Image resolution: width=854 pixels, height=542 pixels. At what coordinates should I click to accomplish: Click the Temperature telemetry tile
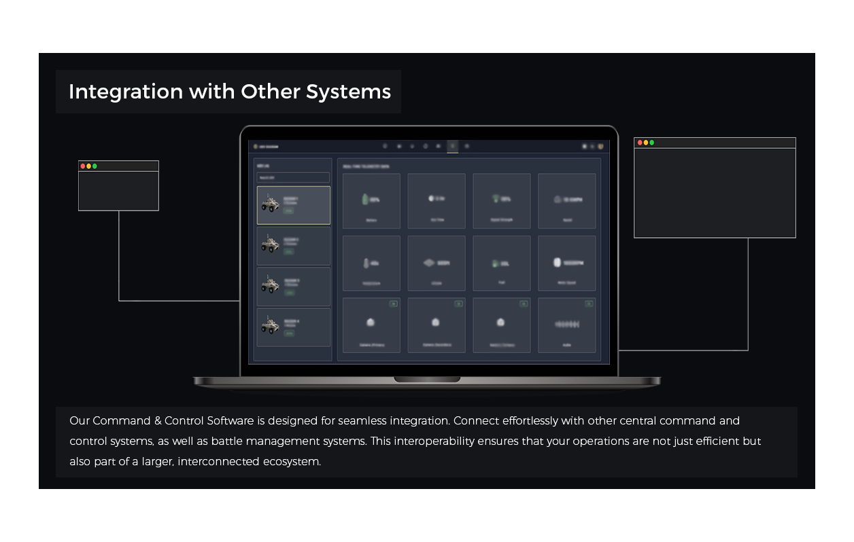(x=371, y=263)
